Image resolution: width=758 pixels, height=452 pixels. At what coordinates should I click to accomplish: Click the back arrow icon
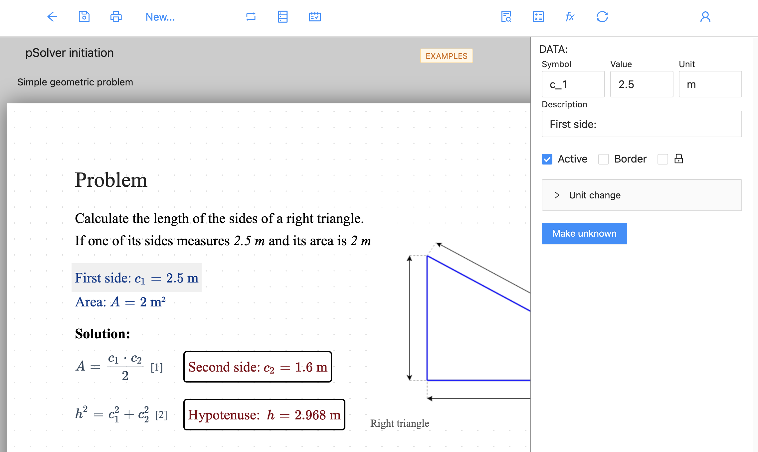[x=52, y=17]
